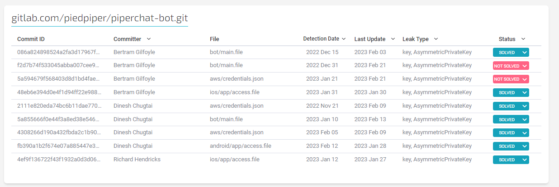Click SOLVED badge on 2023 Feb 05 detection row

coord(507,133)
